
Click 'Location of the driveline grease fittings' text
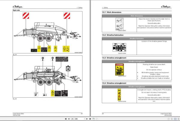154,41
